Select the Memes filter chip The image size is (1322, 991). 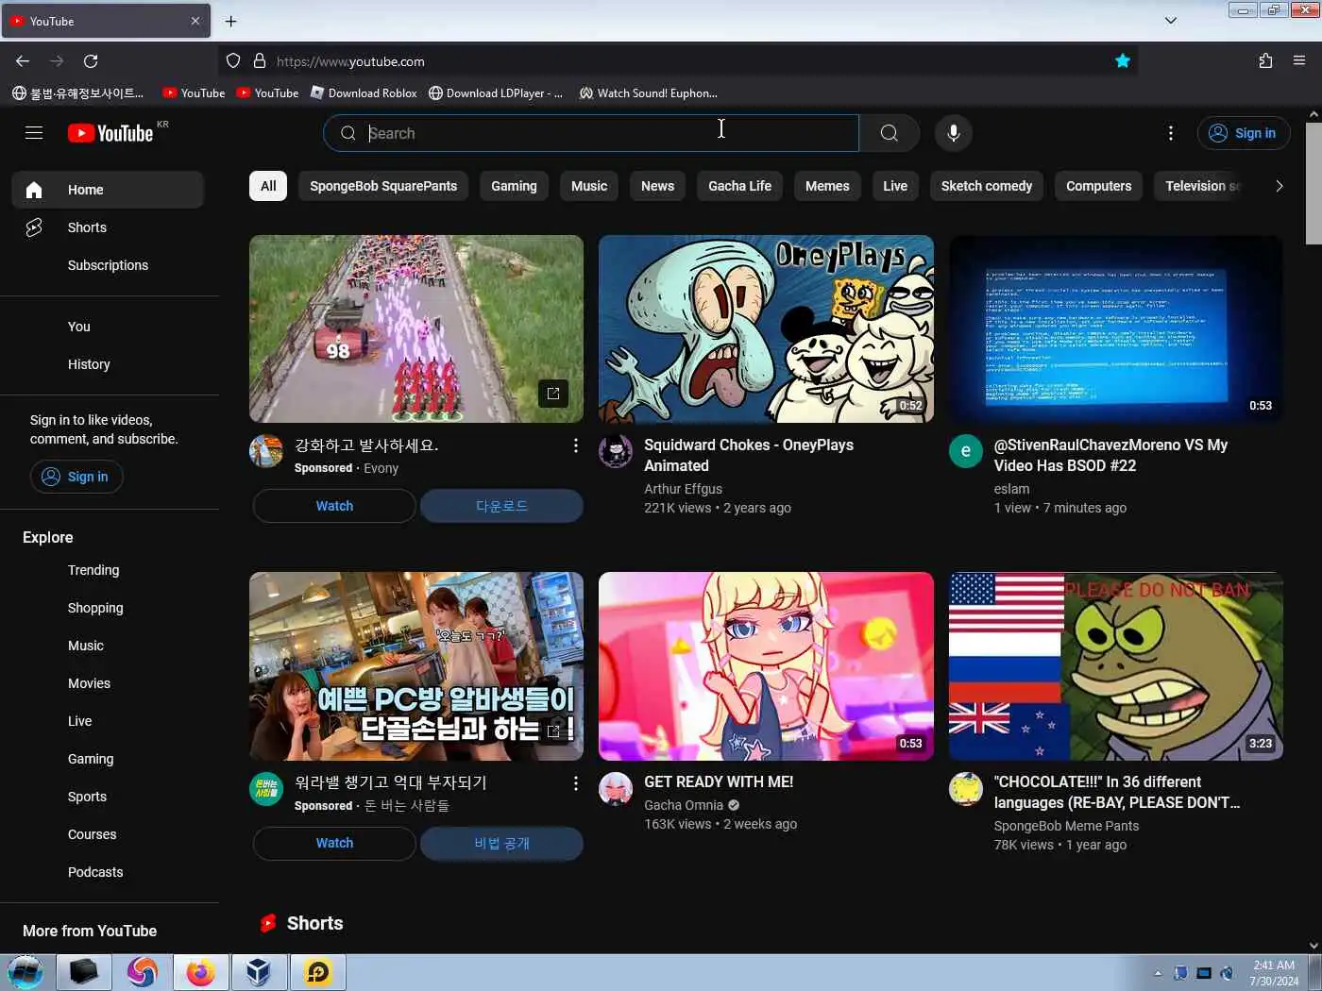coord(827,186)
